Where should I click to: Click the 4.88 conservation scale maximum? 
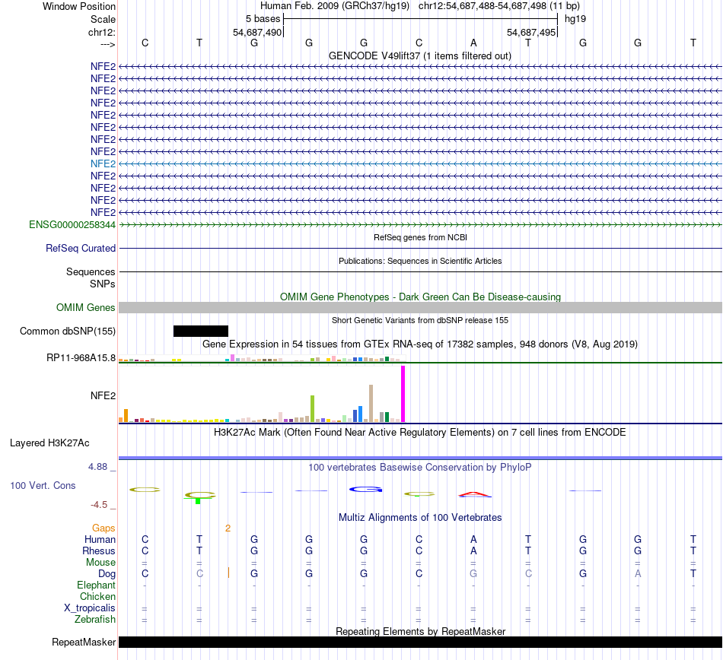[97, 467]
